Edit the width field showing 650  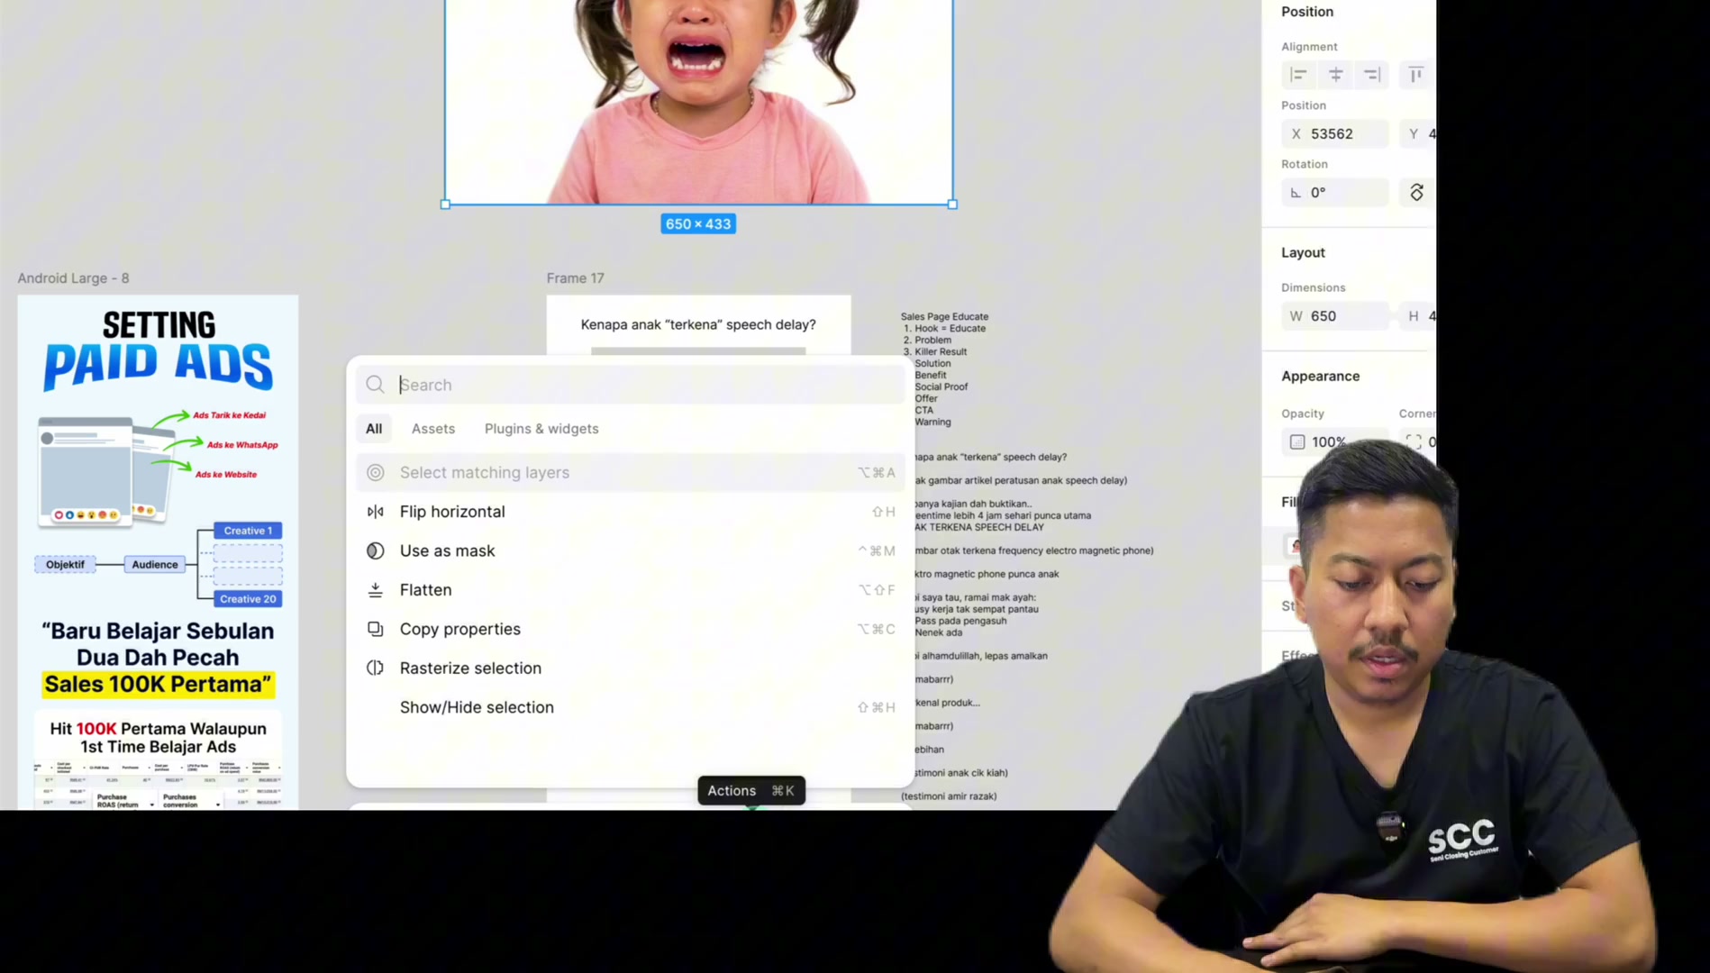(x=1335, y=316)
